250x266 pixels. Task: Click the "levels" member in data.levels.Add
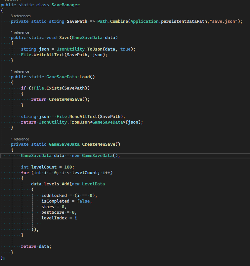pos(52,184)
